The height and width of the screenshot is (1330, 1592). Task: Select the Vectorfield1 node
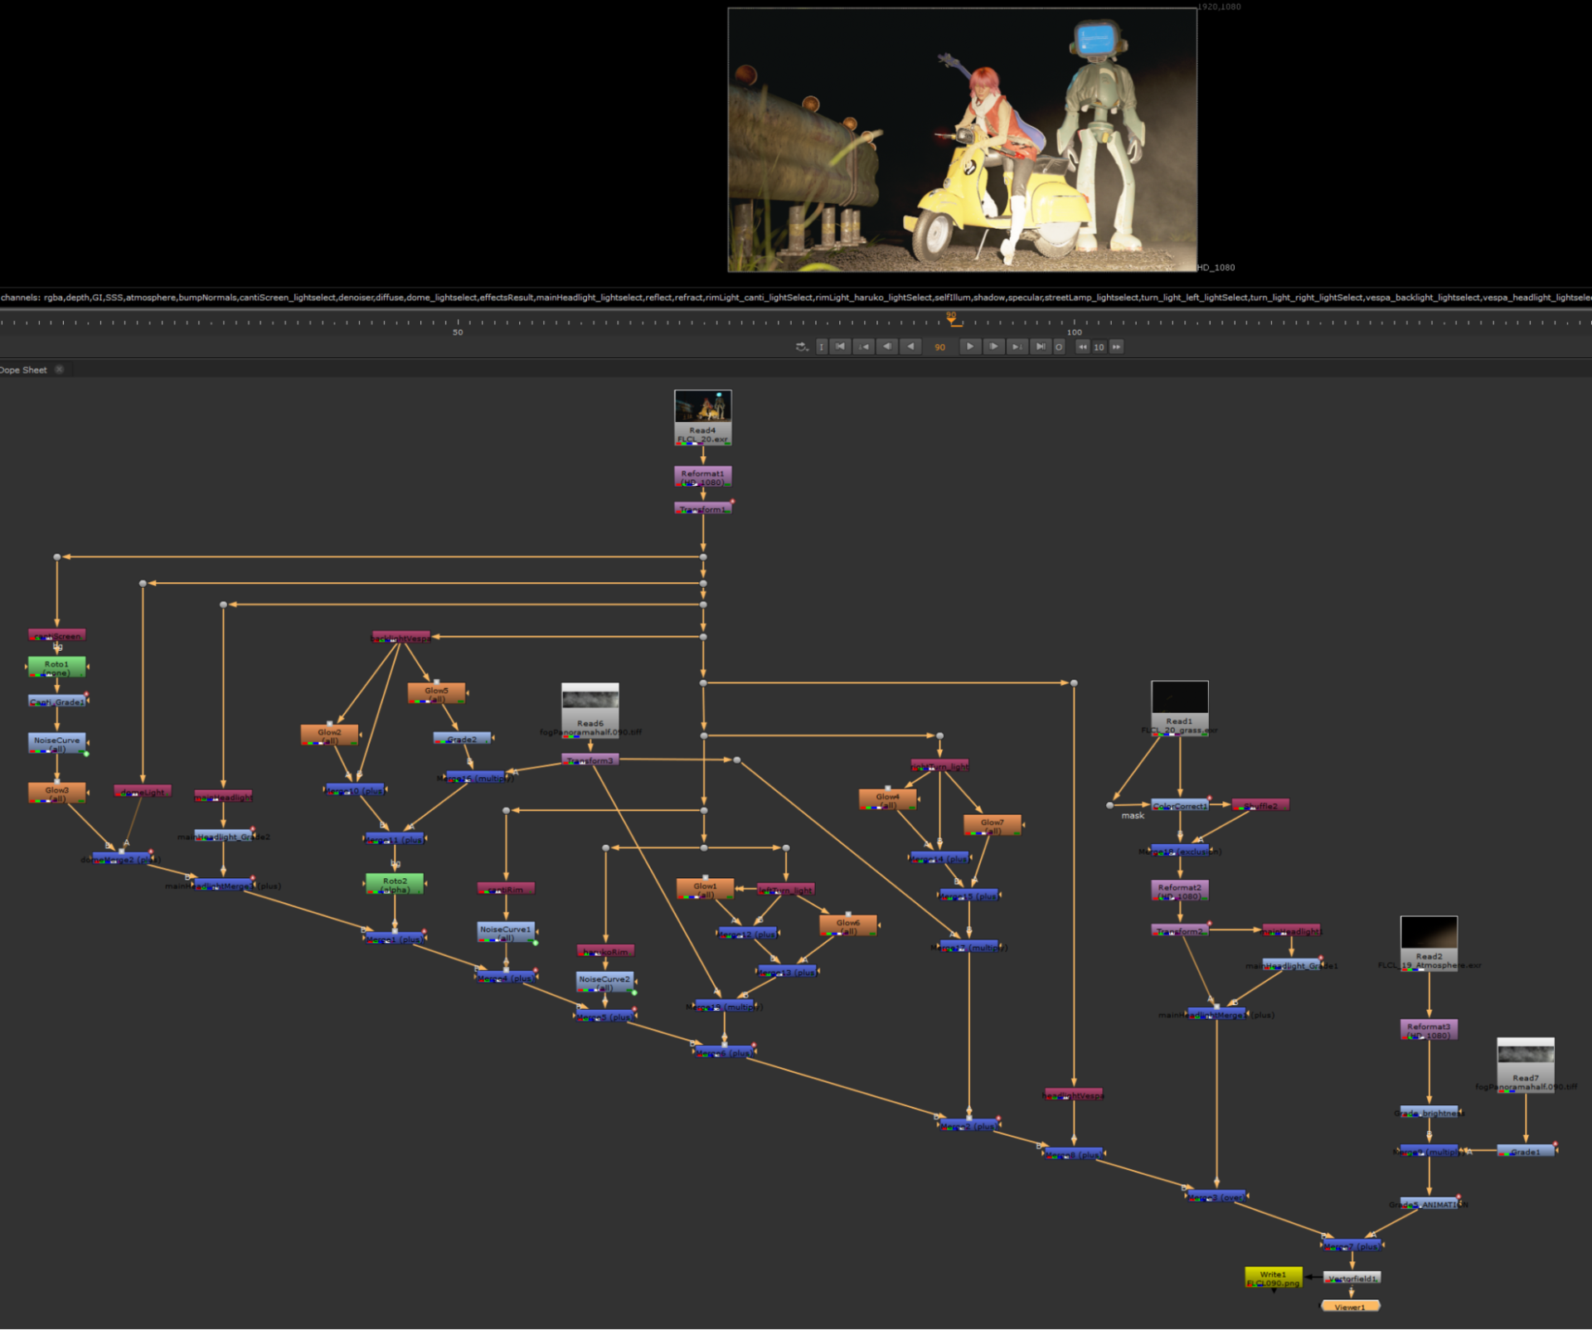pos(1352,1278)
